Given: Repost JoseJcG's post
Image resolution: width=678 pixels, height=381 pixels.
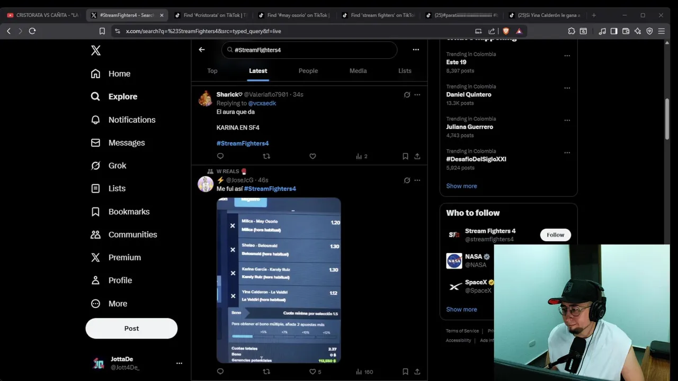Looking at the screenshot, I should pos(266,371).
